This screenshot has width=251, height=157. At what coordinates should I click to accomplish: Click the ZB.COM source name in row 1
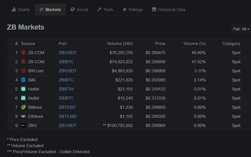point(36,53)
